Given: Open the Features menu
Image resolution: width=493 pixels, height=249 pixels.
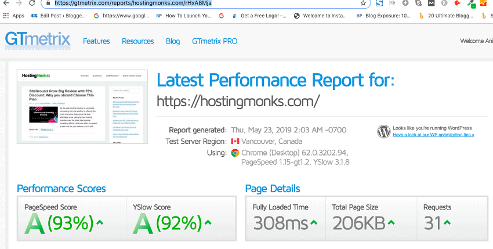Looking at the screenshot, I should pos(96,41).
